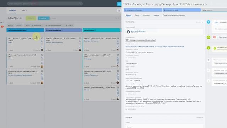Image resolution: width=227 pixels, height=128 pixels.
Task: Click the red invite icon near Пригласить
Action: pos(214,37)
